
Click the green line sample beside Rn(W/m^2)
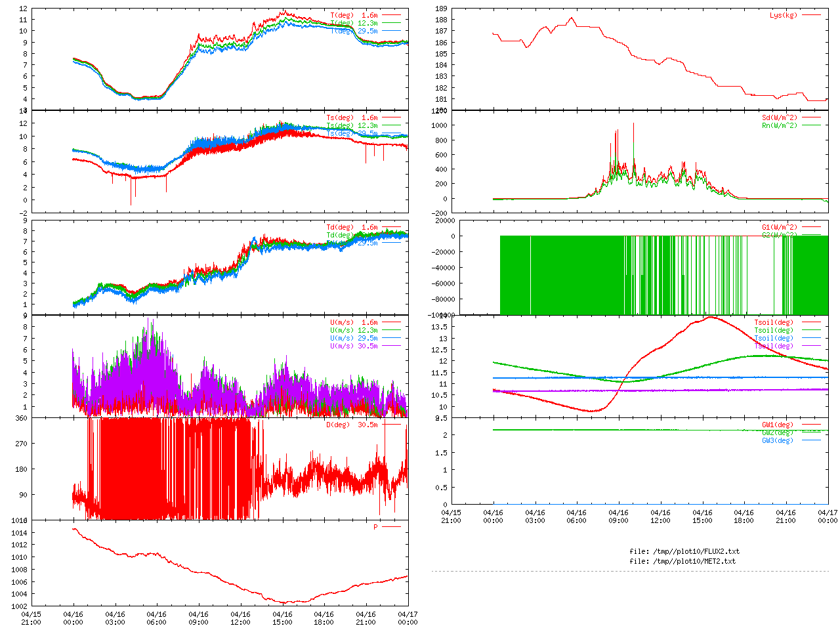point(811,125)
